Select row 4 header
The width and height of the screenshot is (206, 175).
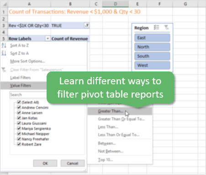point(4,32)
